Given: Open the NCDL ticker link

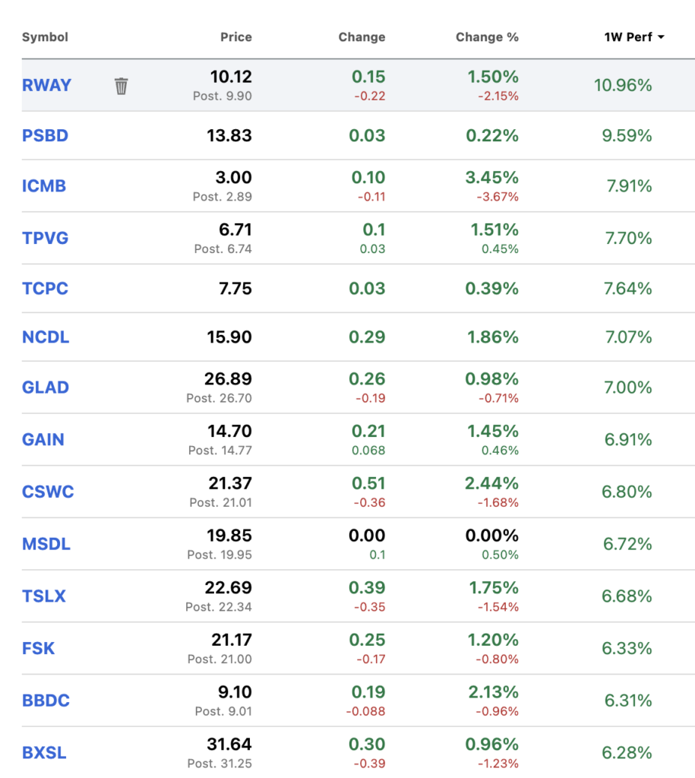Looking at the screenshot, I should click(x=46, y=337).
